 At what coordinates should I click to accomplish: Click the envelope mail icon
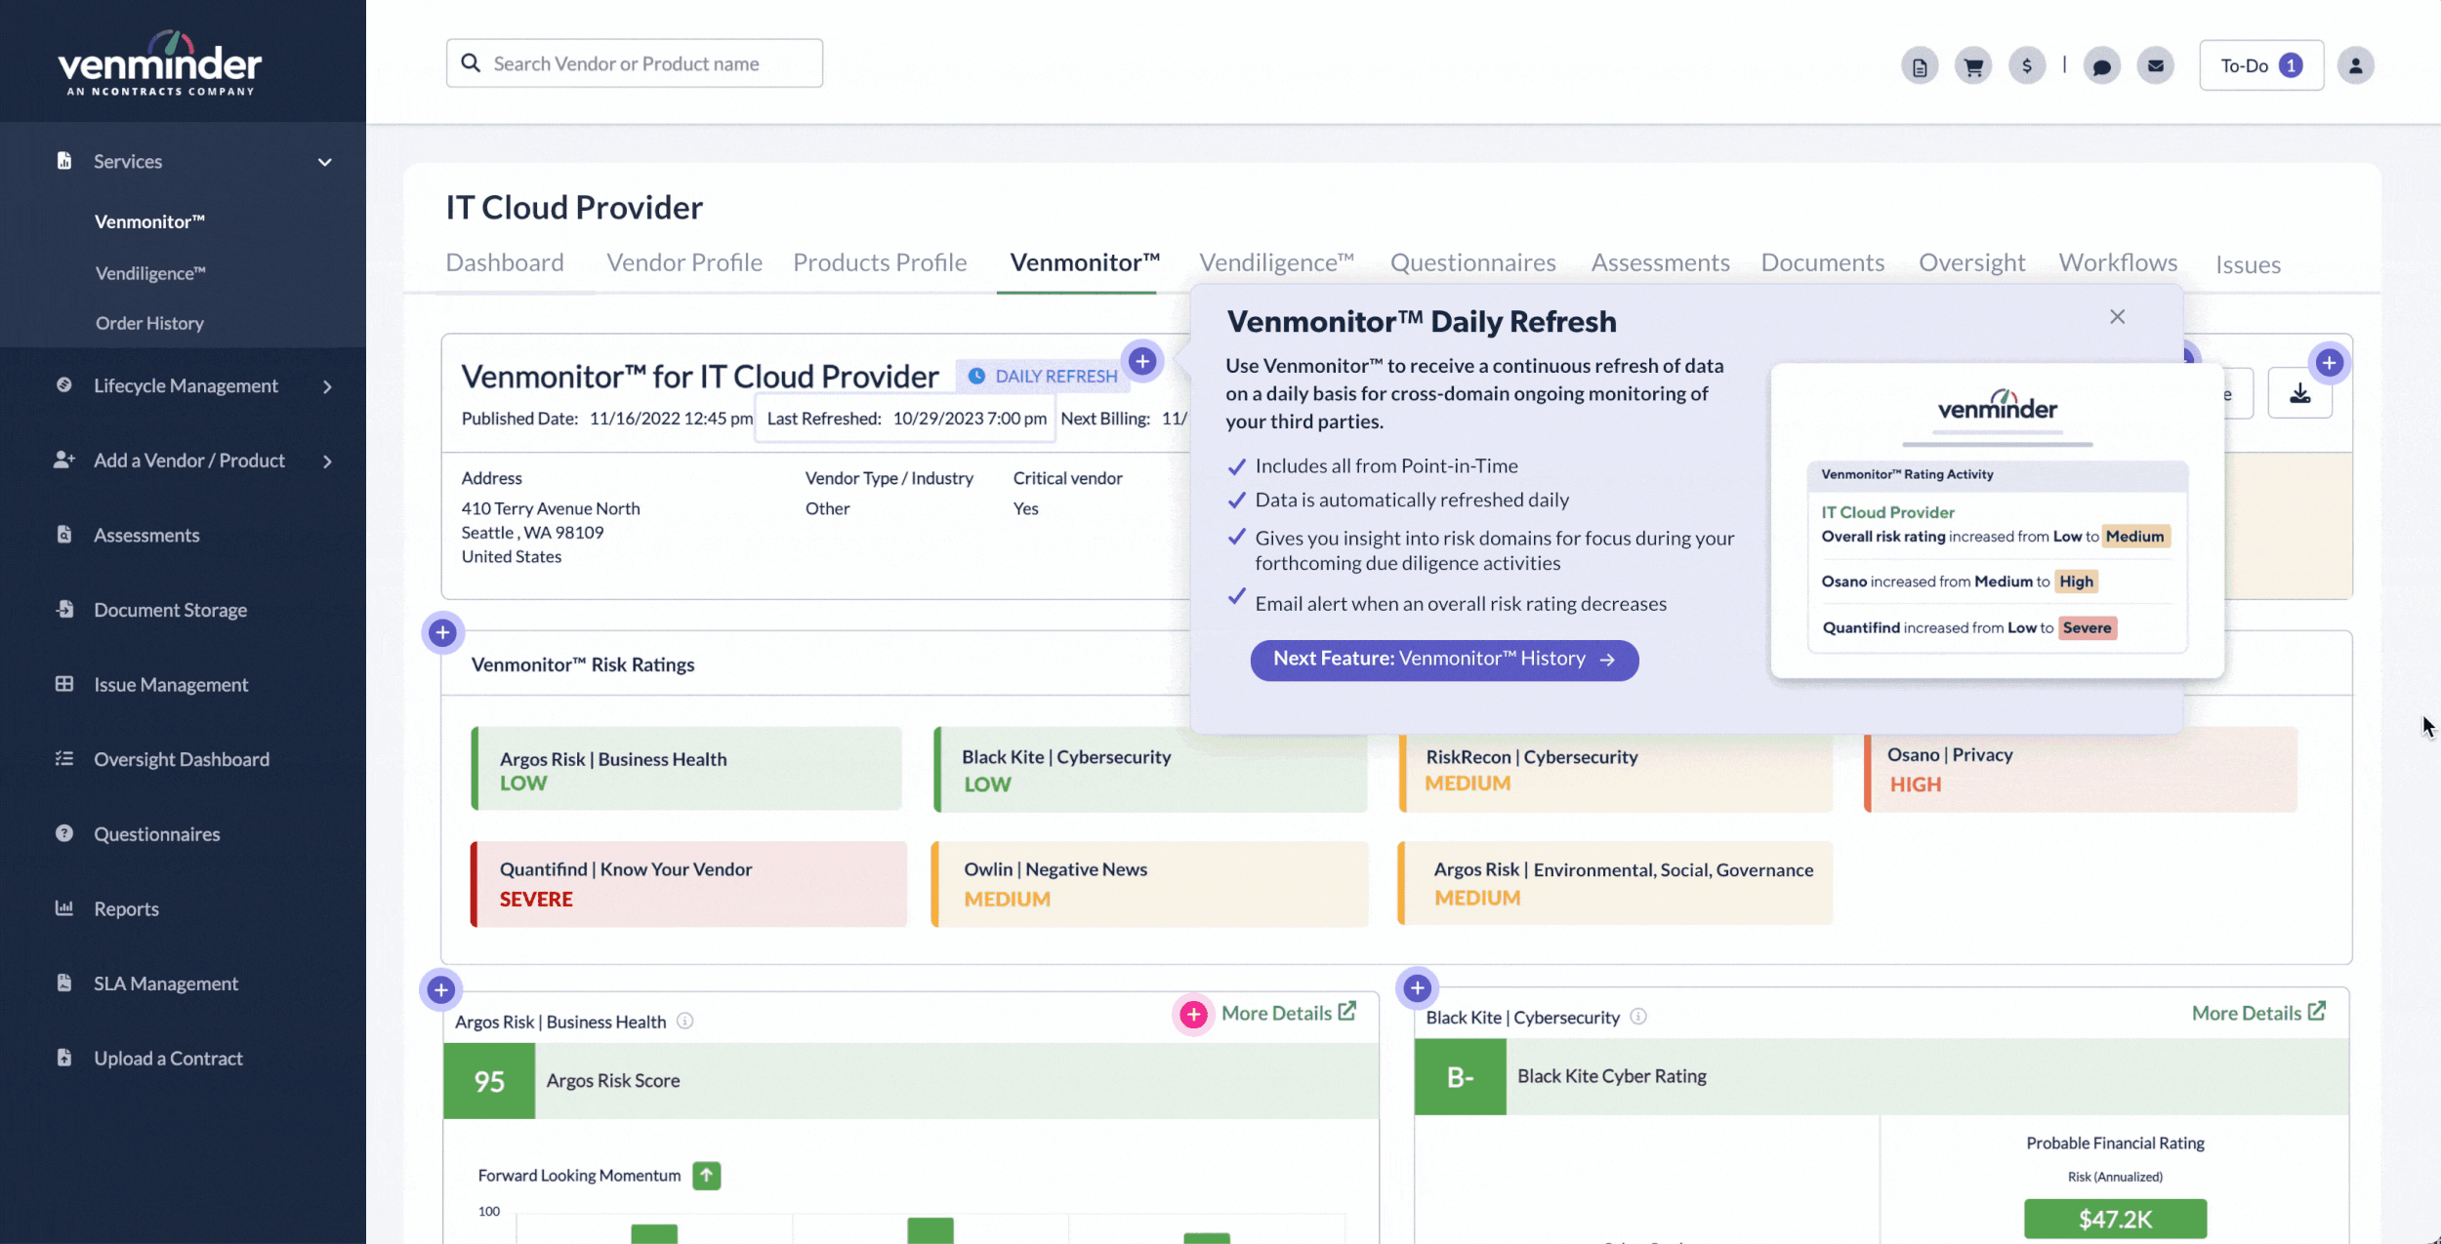click(2155, 66)
